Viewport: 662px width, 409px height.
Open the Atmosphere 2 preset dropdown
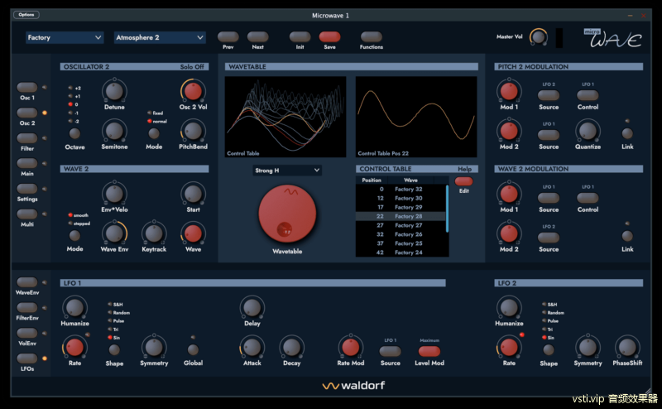tap(160, 37)
